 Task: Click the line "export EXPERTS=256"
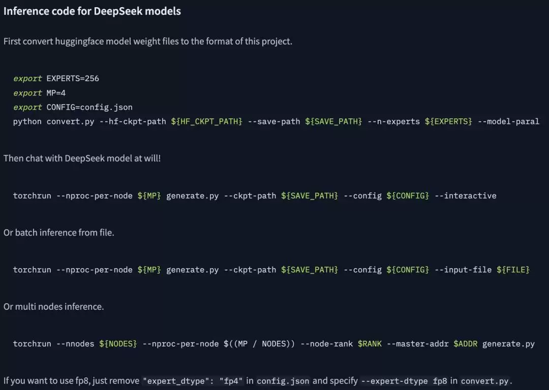click(x=56, y=78)
